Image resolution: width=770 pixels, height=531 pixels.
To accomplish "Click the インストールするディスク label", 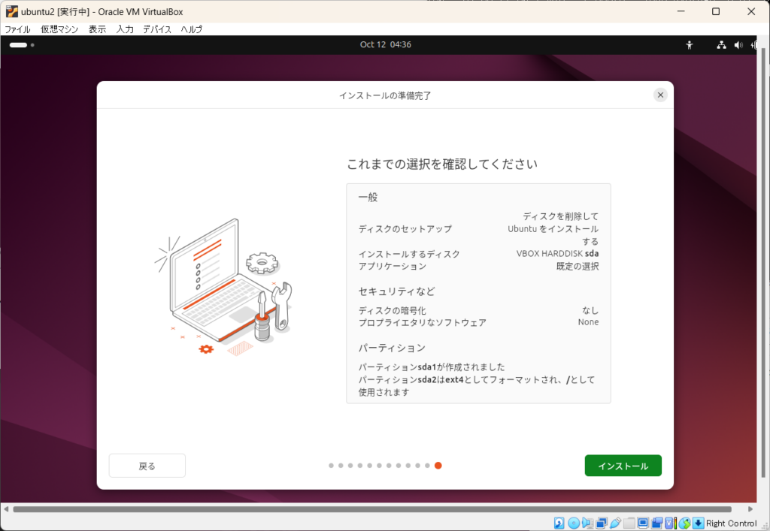I will click(x=409, y=254).
